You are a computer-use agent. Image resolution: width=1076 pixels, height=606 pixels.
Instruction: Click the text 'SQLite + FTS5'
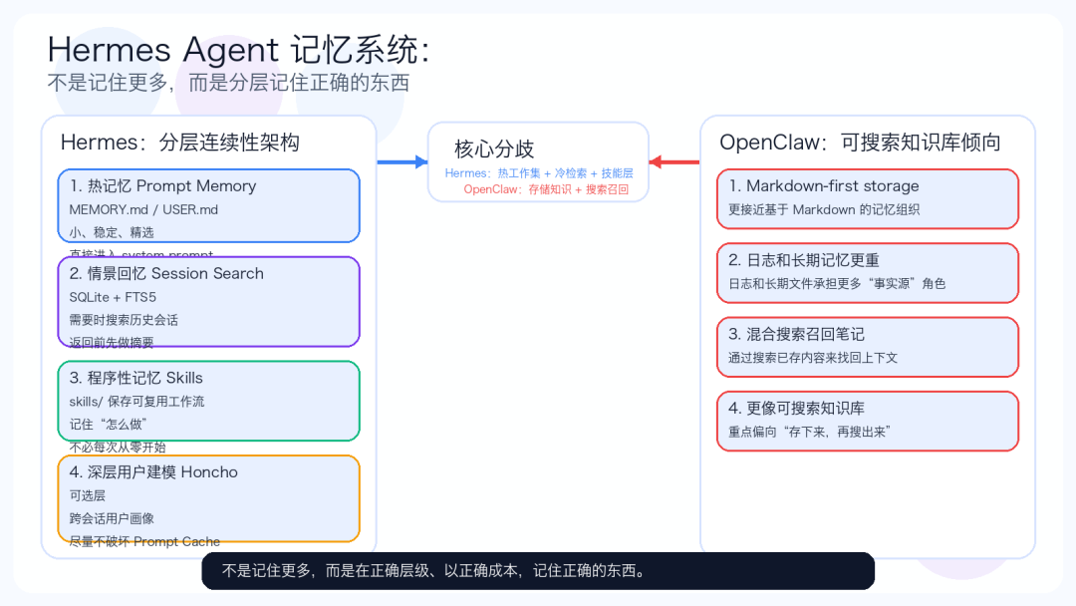tap(113, 298)
